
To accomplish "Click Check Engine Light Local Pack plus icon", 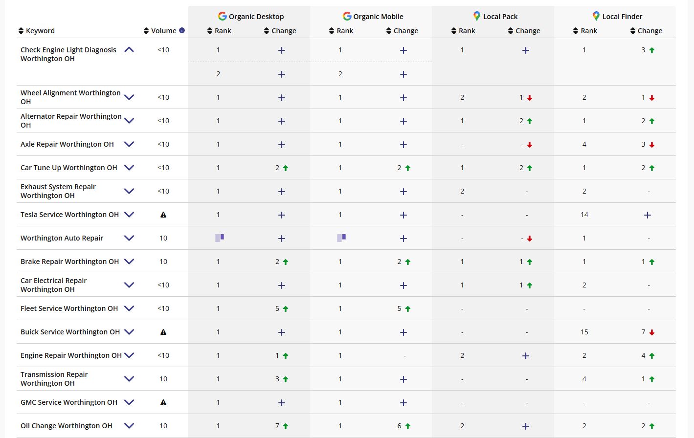I will [526, 50].
